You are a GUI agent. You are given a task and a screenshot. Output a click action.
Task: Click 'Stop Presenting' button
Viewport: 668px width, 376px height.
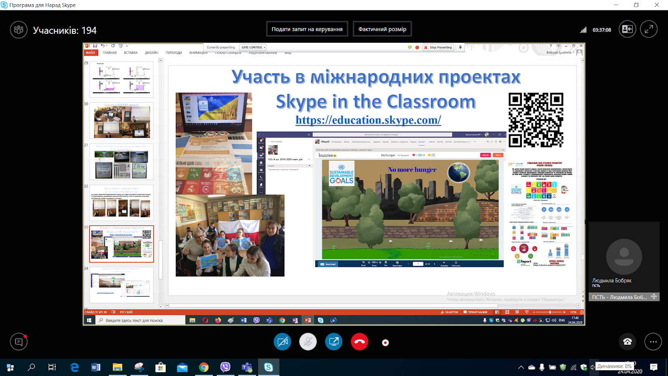click(x=438, y=47)
